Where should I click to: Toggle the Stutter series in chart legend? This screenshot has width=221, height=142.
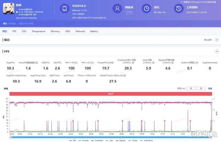[133, 141]
